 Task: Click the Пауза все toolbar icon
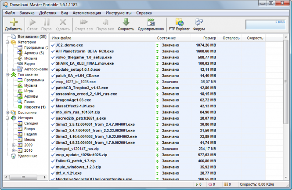point(105,22)
